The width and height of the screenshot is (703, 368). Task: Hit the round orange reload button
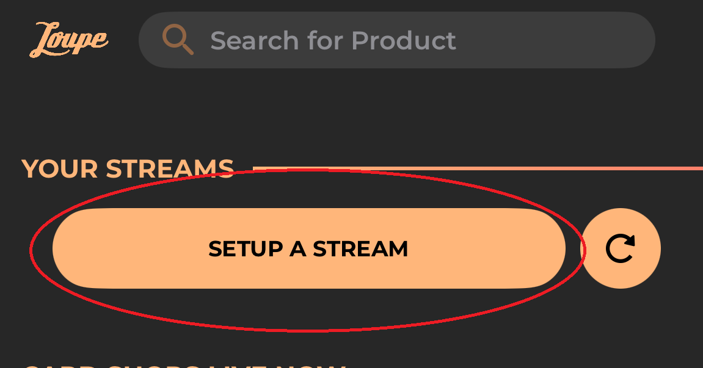coord(620,248)
